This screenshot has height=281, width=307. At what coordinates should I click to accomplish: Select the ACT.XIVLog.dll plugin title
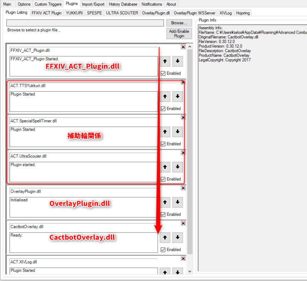[24, 262]
